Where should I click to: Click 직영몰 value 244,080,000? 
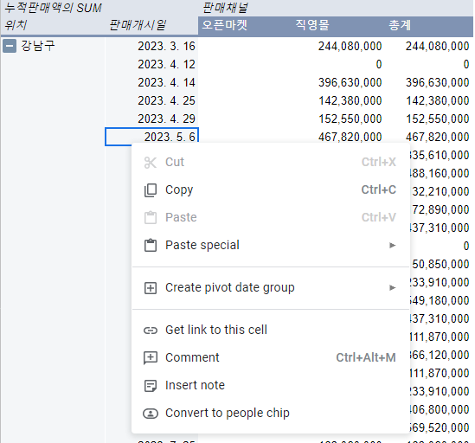click(x=350, y=47)
